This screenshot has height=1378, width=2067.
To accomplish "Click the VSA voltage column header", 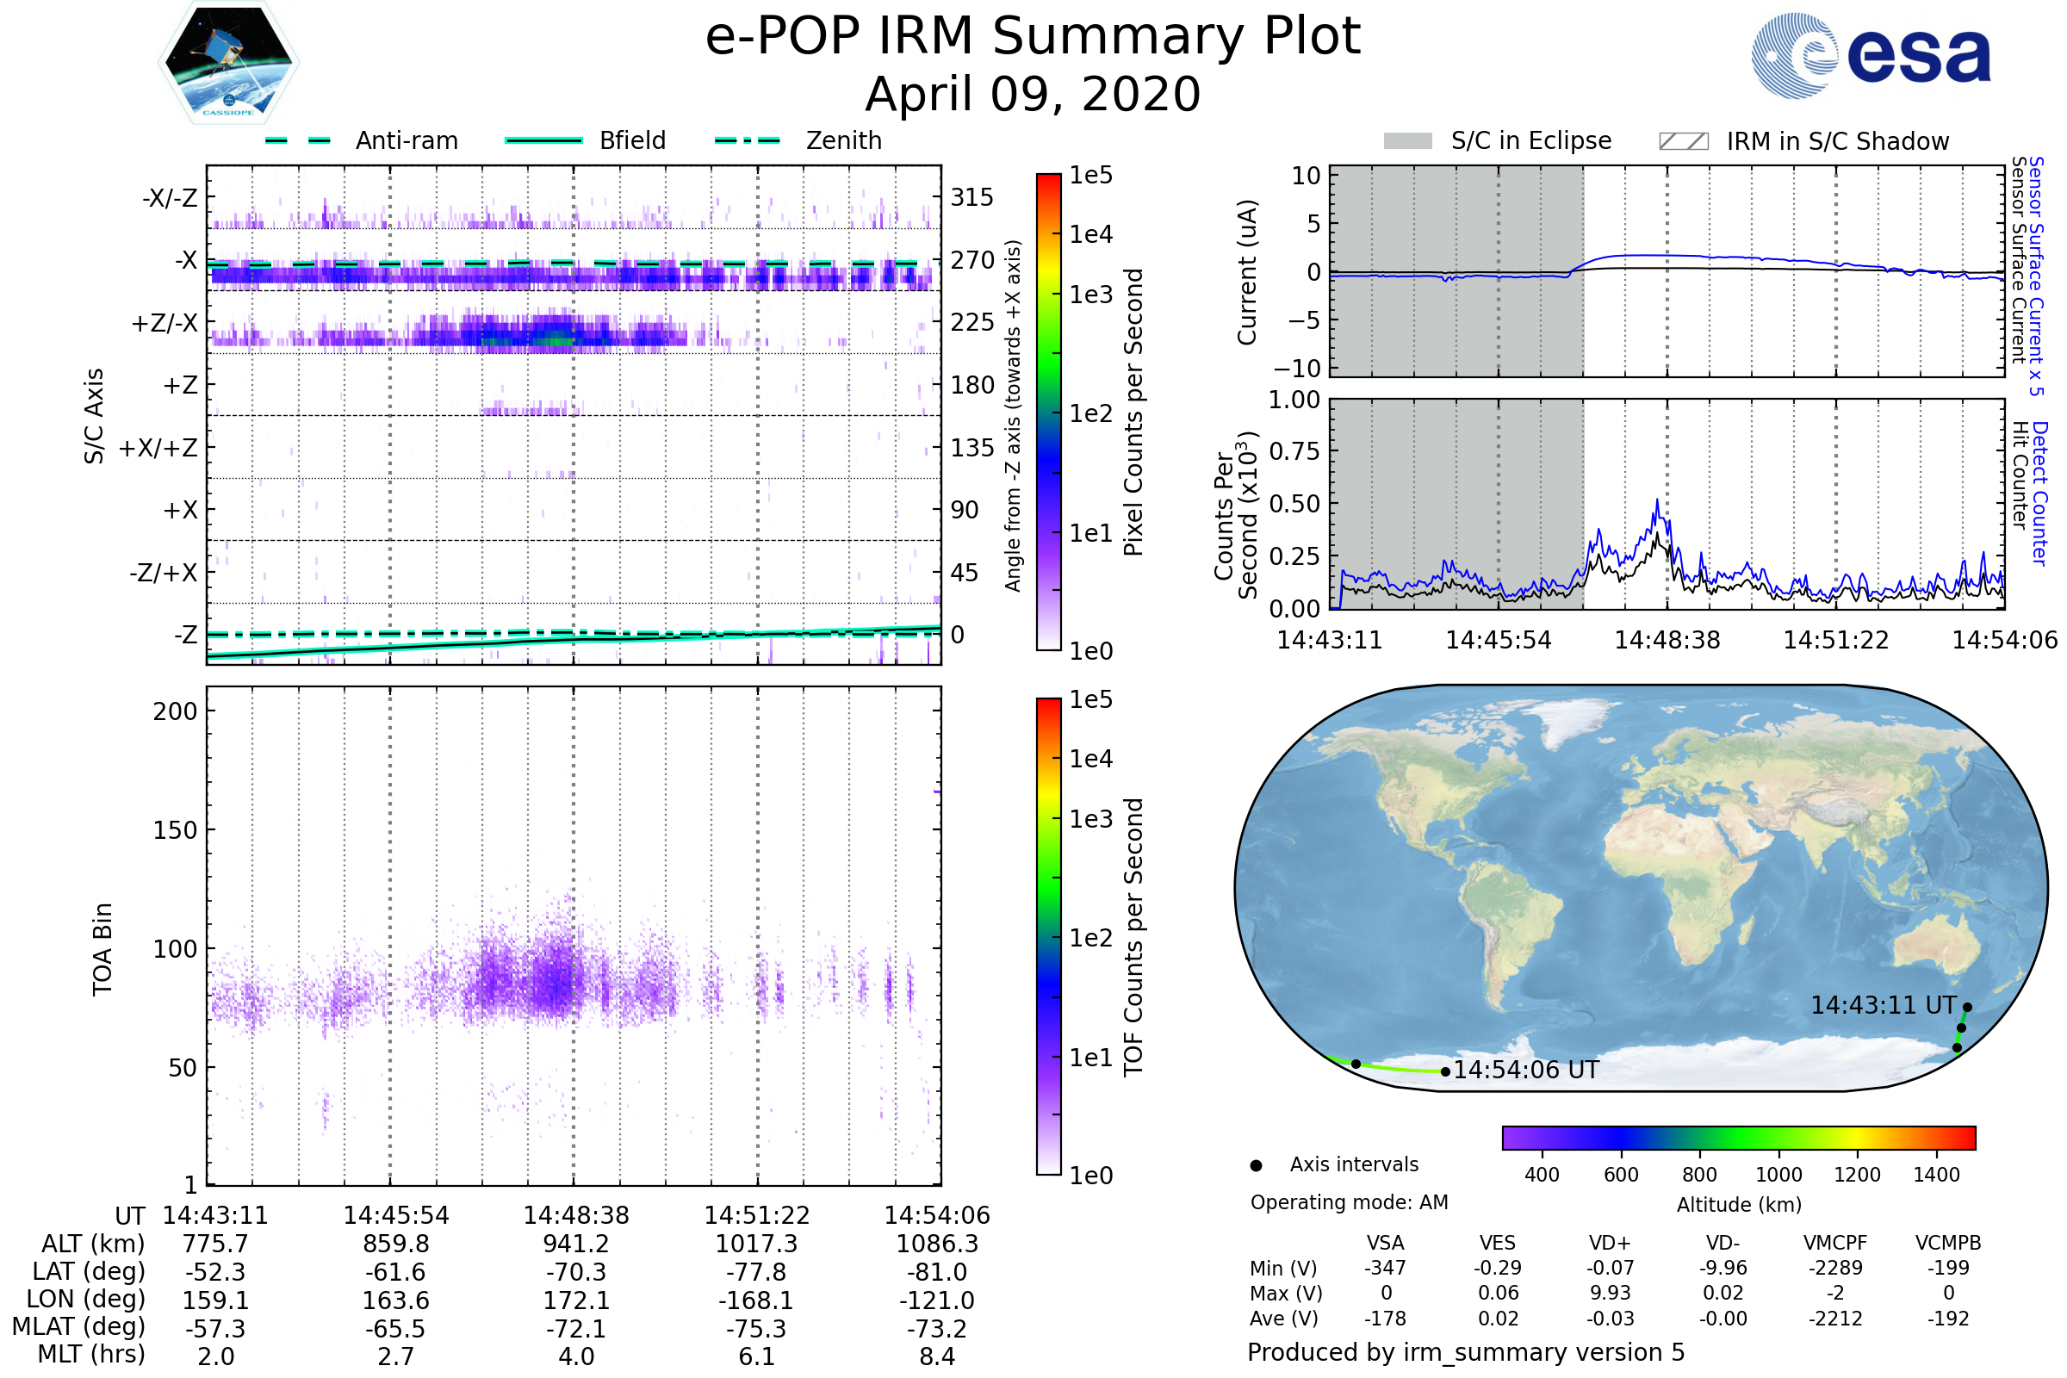I will [1385, 1243].
